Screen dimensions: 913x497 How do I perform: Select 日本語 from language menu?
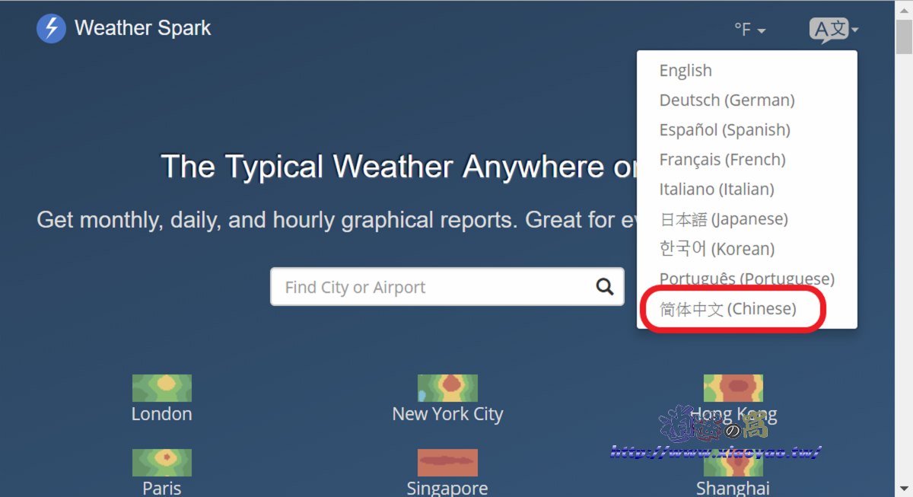(724, 218)
